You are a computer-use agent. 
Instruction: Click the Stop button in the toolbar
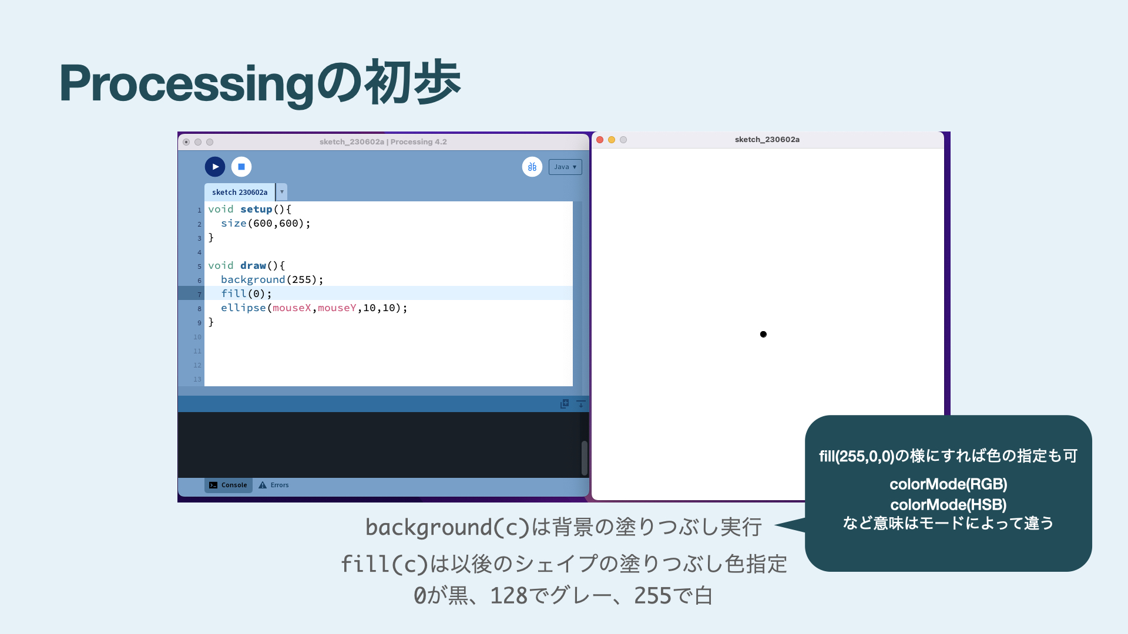click(241, 167)
